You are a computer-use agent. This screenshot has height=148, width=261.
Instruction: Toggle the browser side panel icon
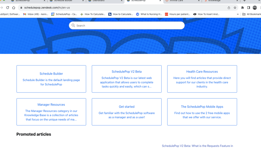248,8
